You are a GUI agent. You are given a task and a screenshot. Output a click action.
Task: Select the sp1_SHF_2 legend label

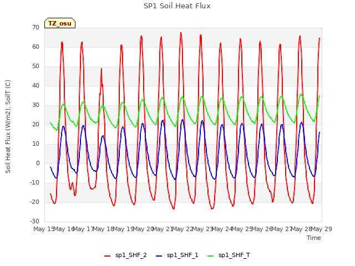(x=131, y=255)
